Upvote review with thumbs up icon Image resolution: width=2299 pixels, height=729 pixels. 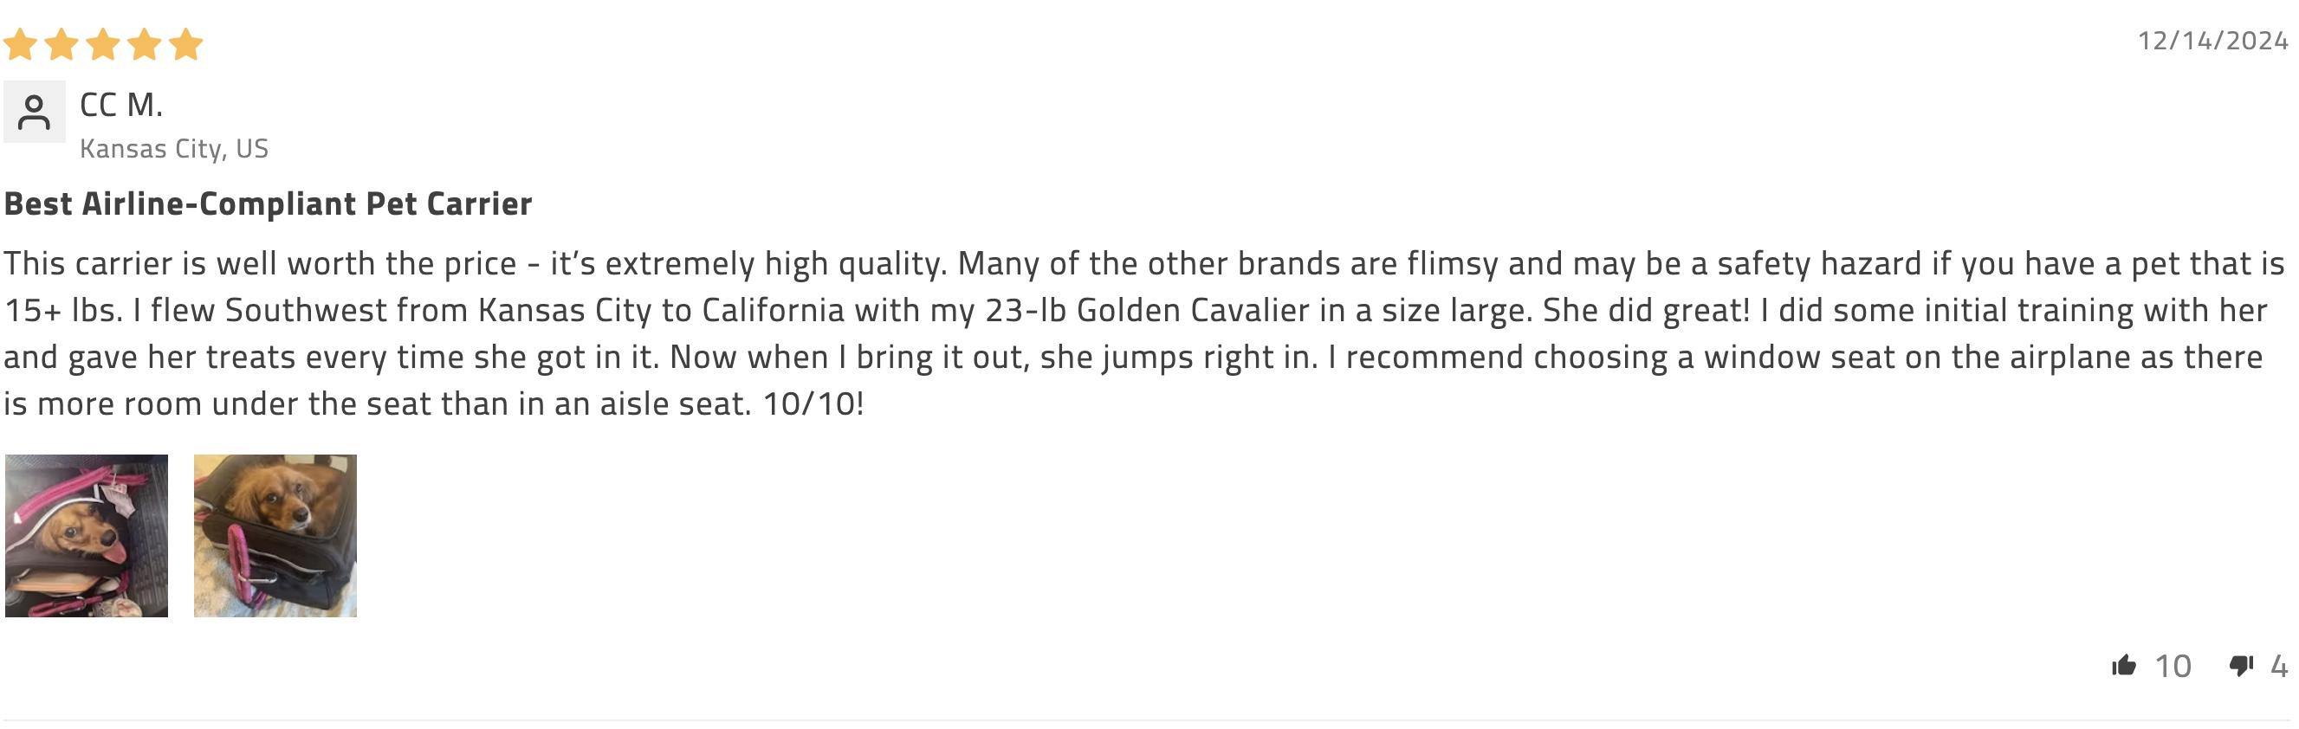pos(2124,666)
